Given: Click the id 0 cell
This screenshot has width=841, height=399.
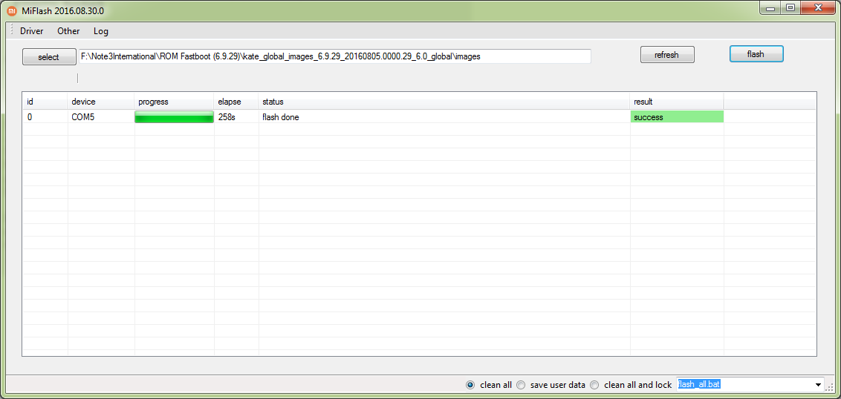Looking at the screenshot, I should pyautogui.click(x=45, y=117).
